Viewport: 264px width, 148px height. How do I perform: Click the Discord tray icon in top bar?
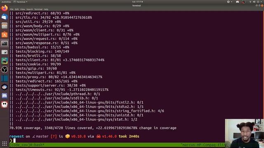pyautogui.click(x=238, y=2)
